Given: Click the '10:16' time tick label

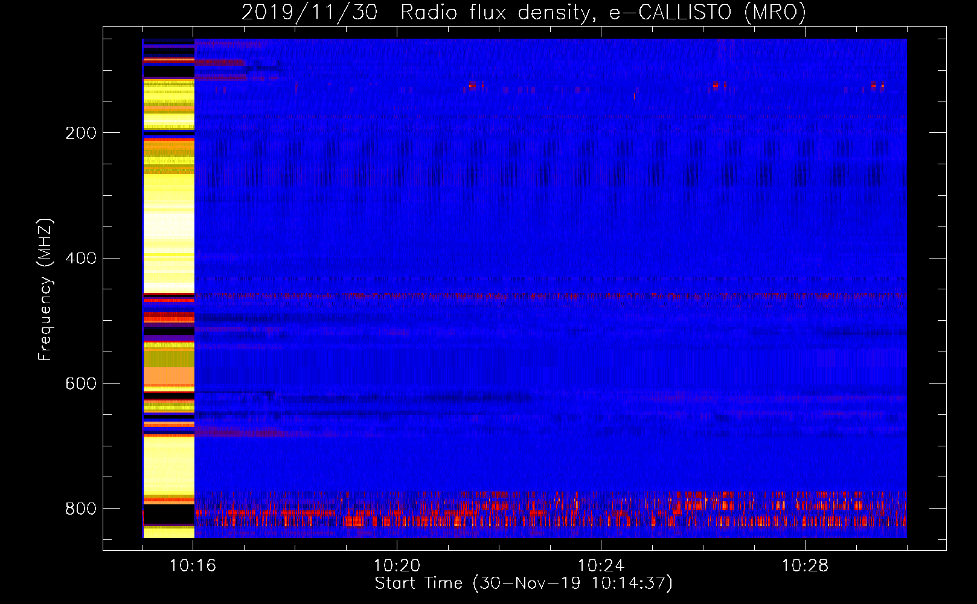Looking at the screenshot, I should (193, 566).
